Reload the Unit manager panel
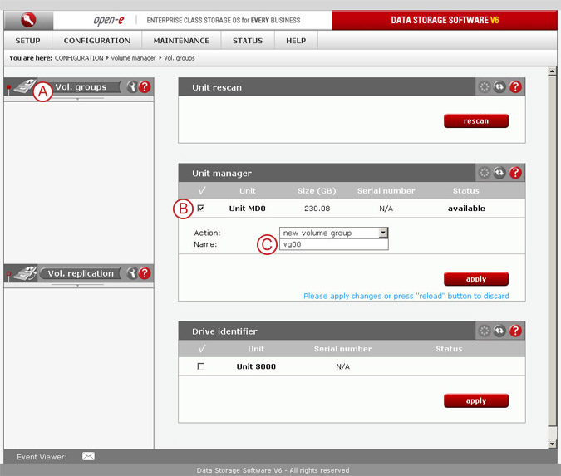 [x=499, y=173]
